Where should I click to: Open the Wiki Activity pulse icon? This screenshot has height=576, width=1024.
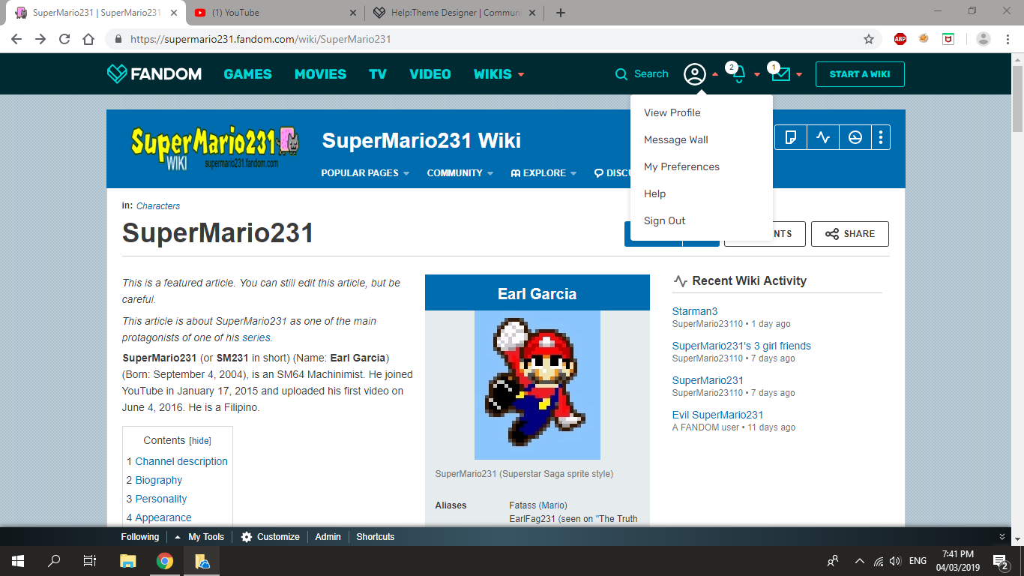(823, 137)
